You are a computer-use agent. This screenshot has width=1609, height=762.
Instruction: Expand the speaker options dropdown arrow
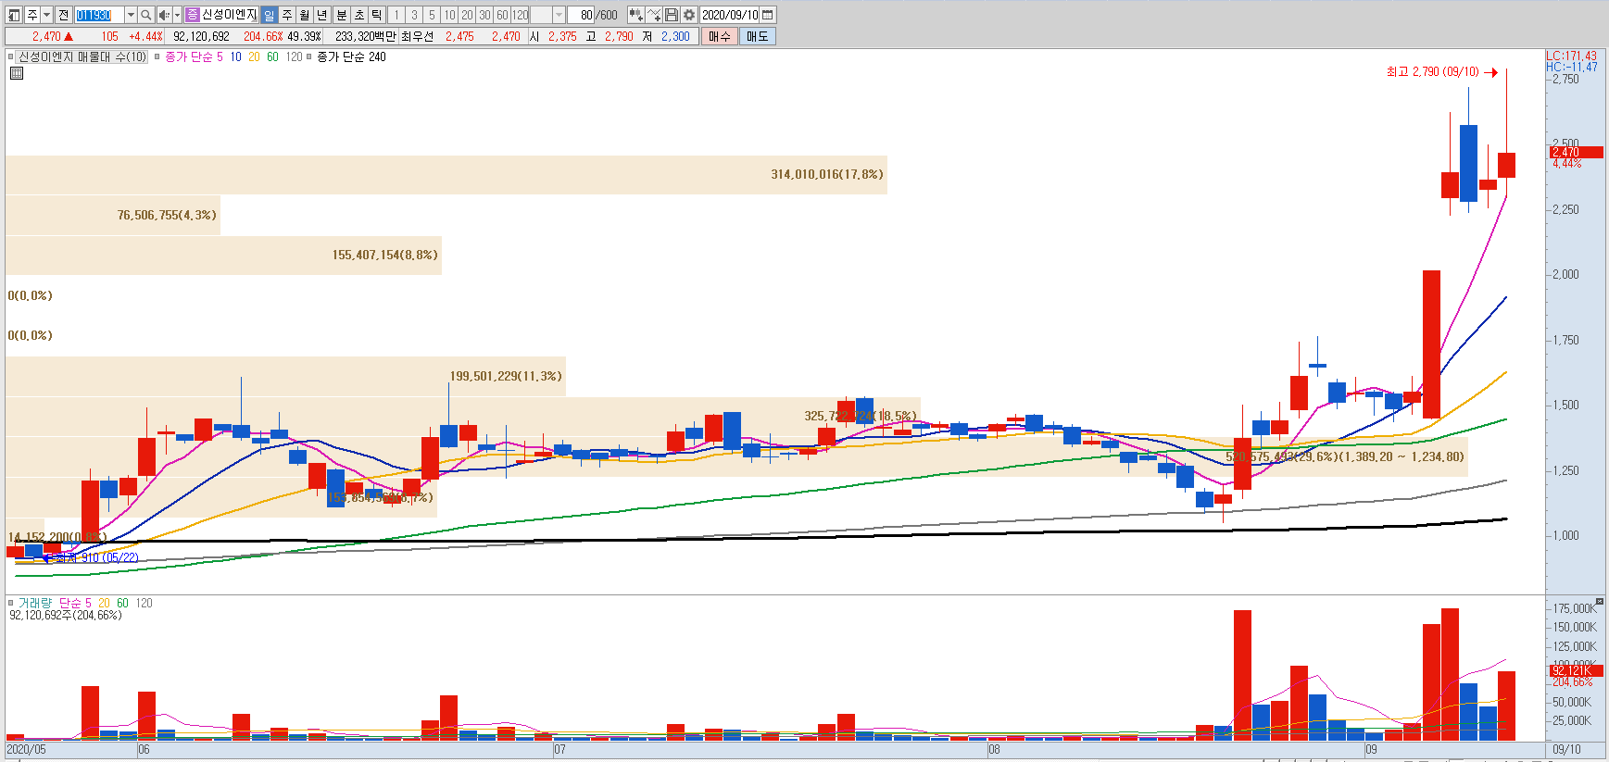coord(178,15)
